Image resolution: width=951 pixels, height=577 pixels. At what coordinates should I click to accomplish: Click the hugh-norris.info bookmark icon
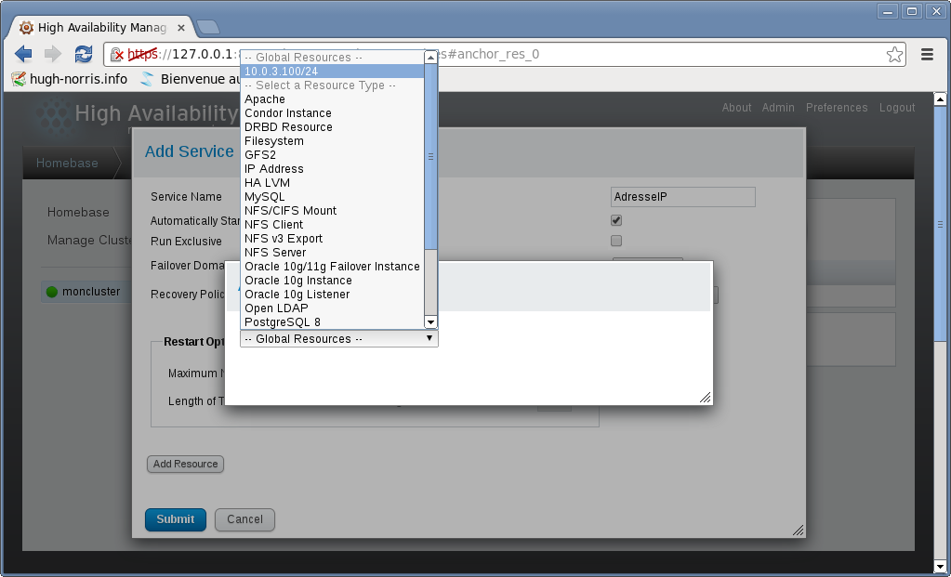18,79
